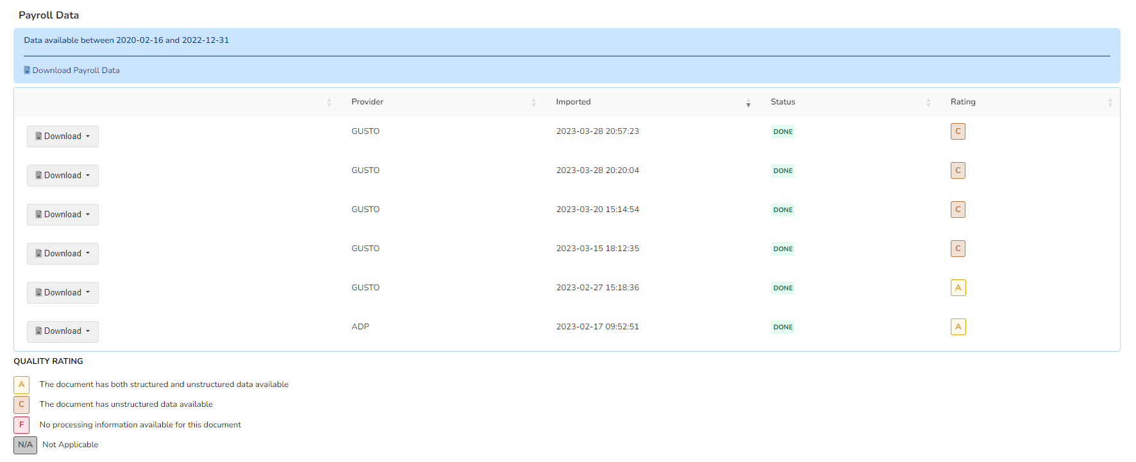Click A rating badge for the ADP row
1136x462 pixels.
pos(958,327)
